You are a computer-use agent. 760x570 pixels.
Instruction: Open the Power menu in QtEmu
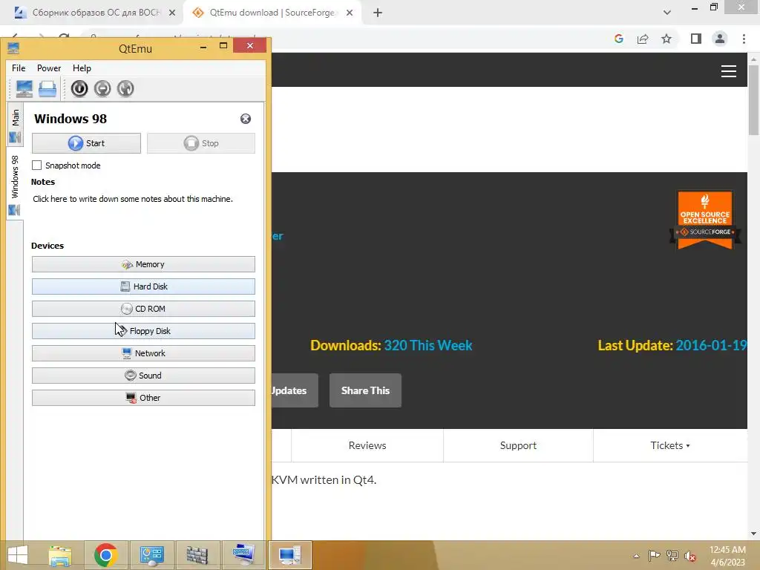tap(49, 68)
